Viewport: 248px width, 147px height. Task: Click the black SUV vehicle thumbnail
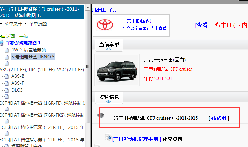[117, 70]
